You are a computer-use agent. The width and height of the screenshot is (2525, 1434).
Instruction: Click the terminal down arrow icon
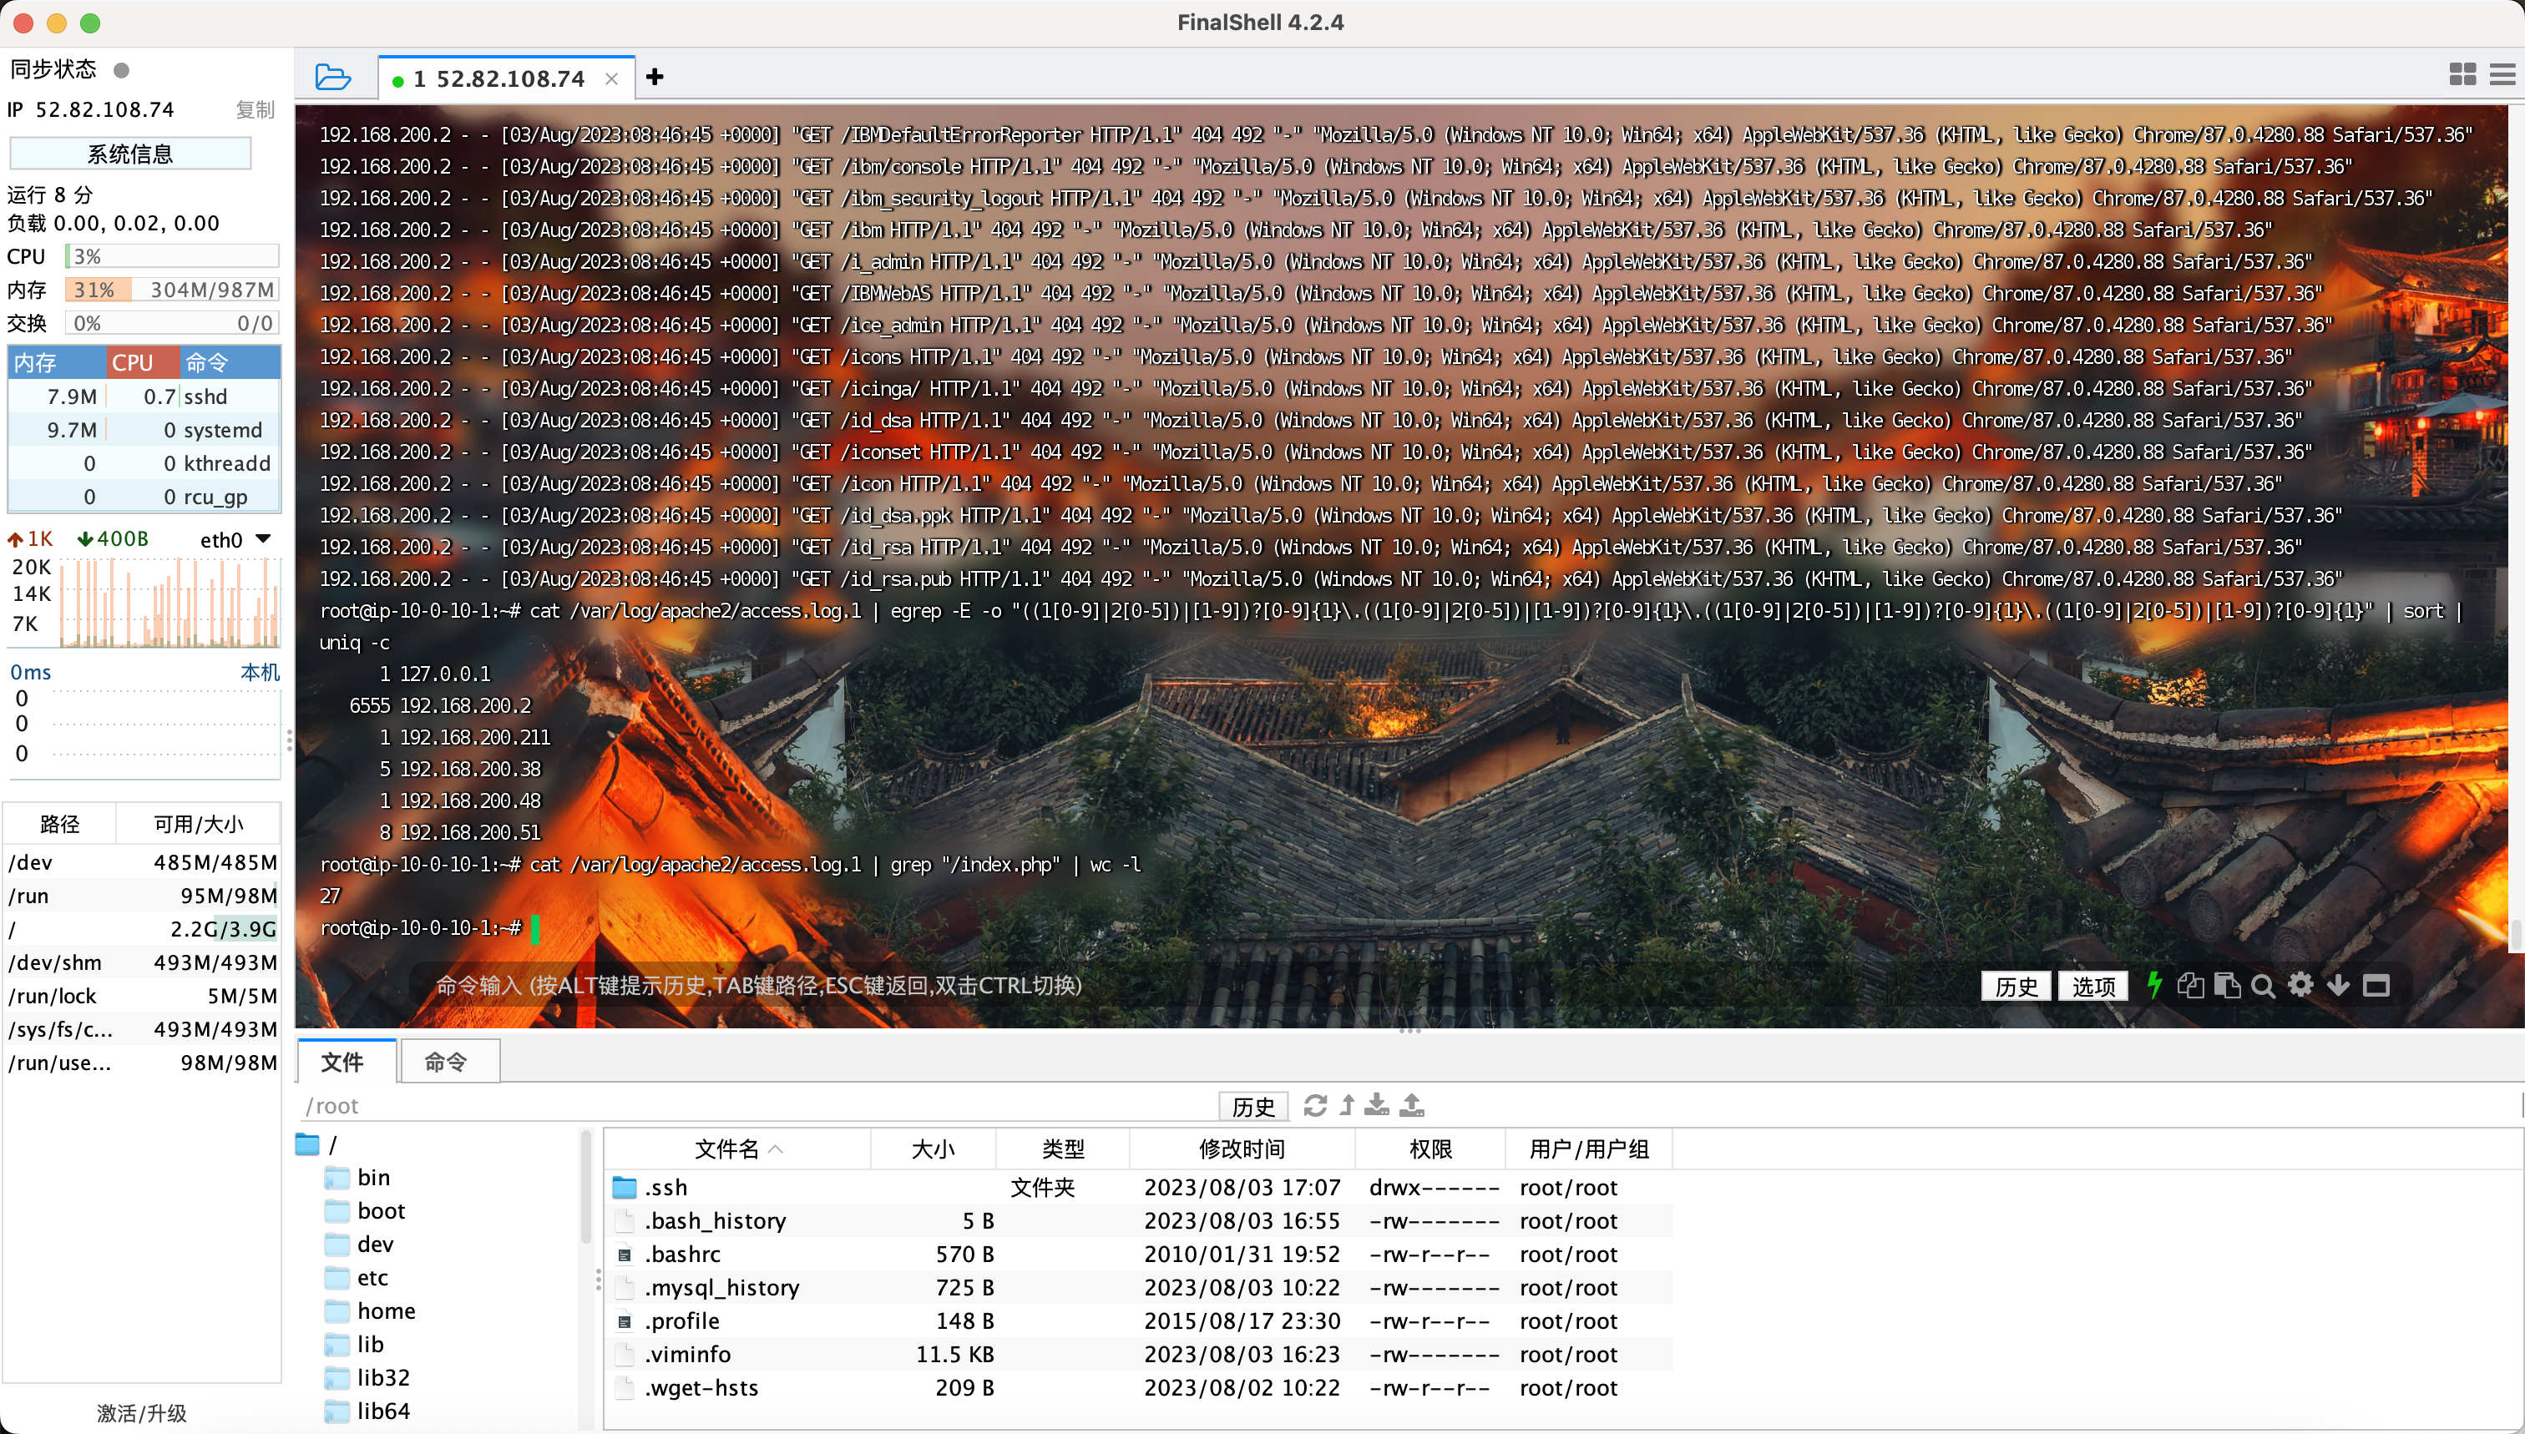[x=2338, y=985]
